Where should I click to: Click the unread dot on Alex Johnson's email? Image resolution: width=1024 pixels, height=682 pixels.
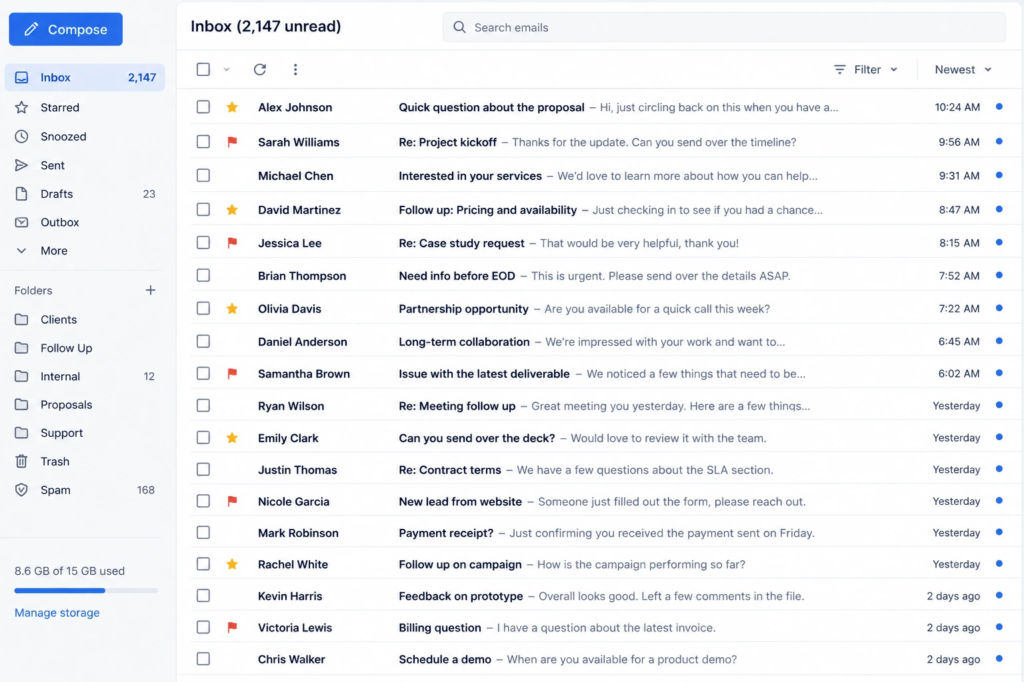(999, 107)
